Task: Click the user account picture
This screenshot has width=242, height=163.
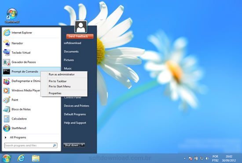Action: point(81,27)
